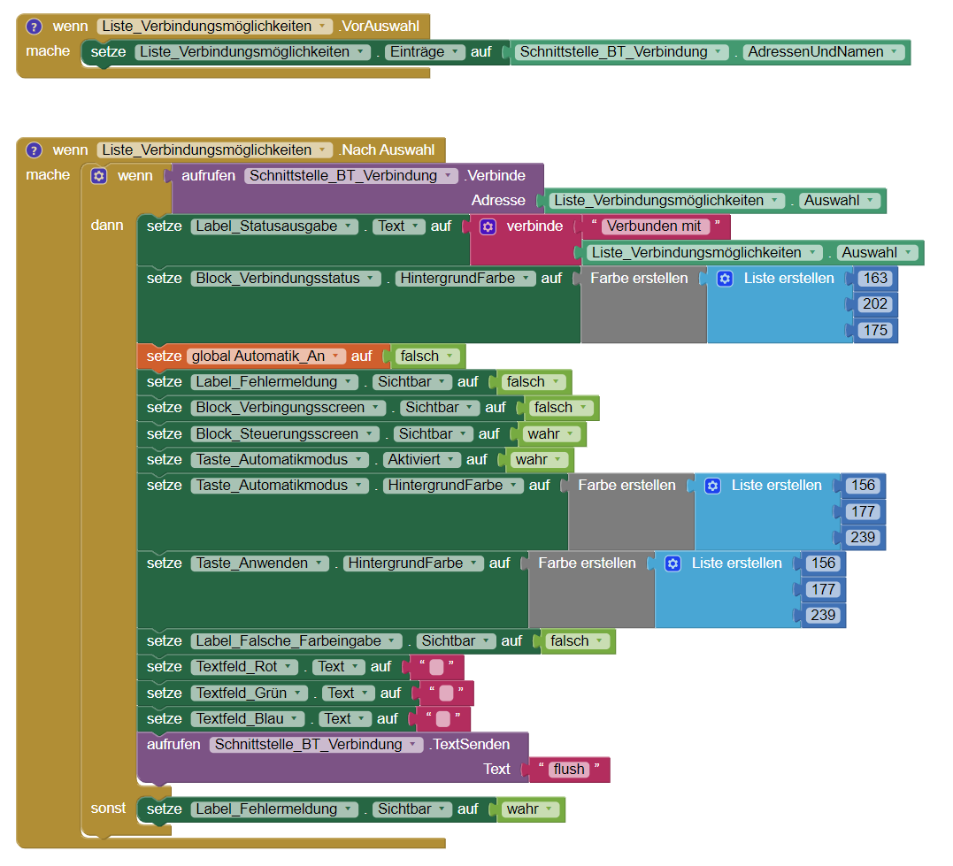Open the Label_Statusausgabe component dropdown
Viewport: 953px width, 866px height.
click(x=274, y=226)
